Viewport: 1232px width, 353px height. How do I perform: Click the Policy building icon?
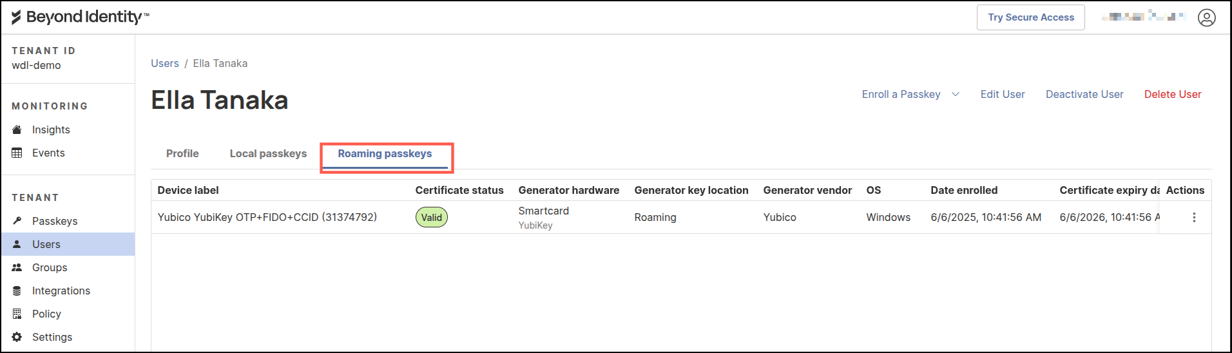coord(17,314)
